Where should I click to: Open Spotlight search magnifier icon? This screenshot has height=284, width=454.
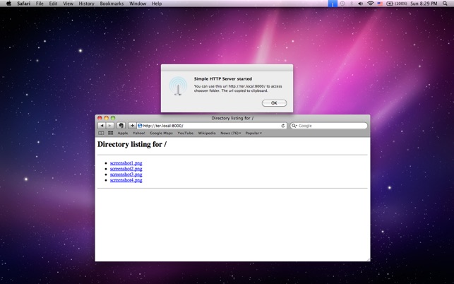(445, 4)
